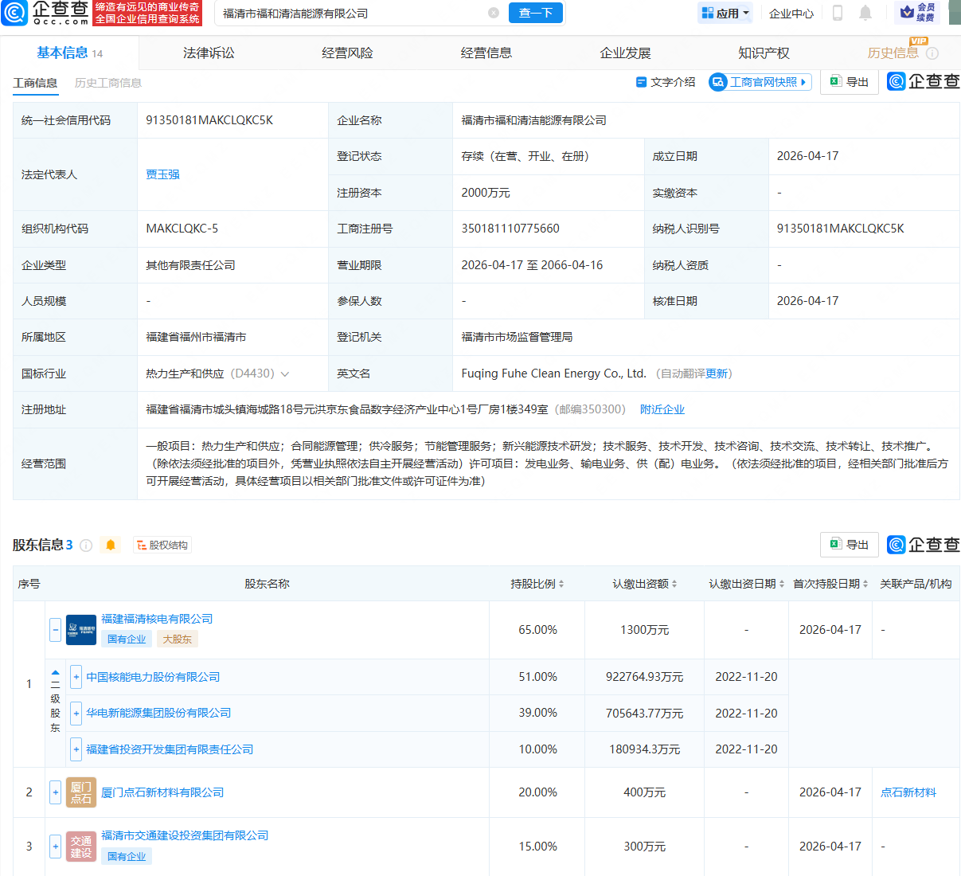This screenshot has width=961, height=876.
Task: Click the 贾玉强 legal representative link
Action: pos(162,174)
